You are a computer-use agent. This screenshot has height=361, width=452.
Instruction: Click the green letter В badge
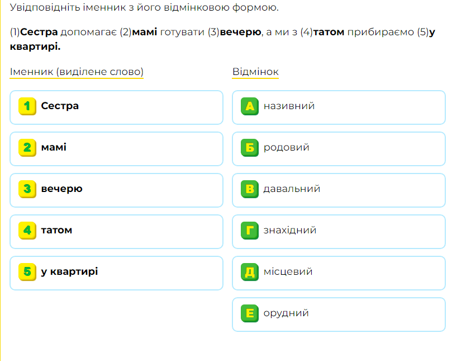[x=250, y=189]
